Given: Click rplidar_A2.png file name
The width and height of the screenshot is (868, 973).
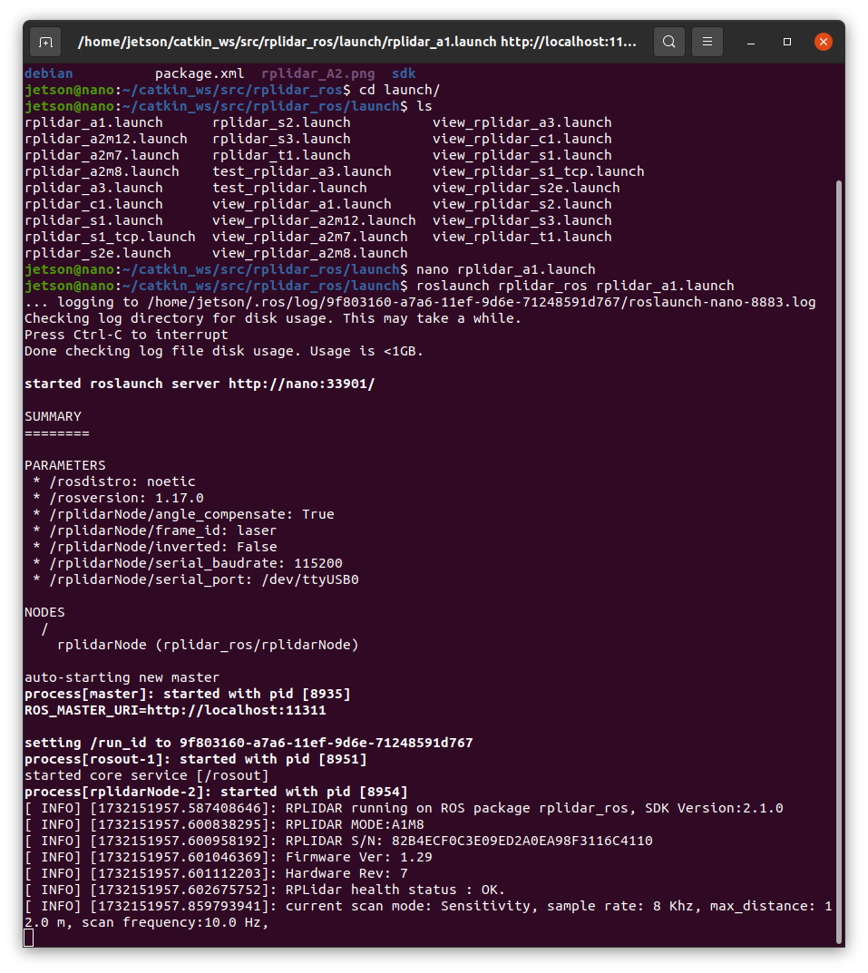Looking at the screenshot, I should pos(317,73).
